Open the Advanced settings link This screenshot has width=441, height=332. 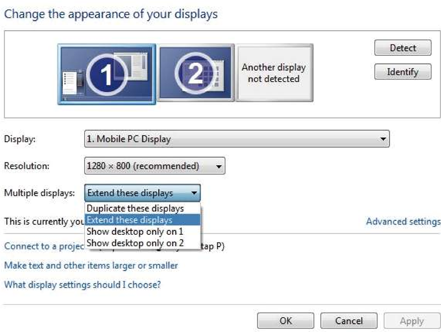(403, 222)
